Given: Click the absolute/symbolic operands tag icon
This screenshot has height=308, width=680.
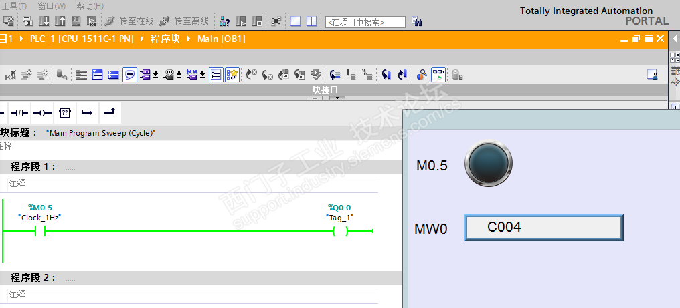Looking at the screenshot, I should [x=145, y=75].
